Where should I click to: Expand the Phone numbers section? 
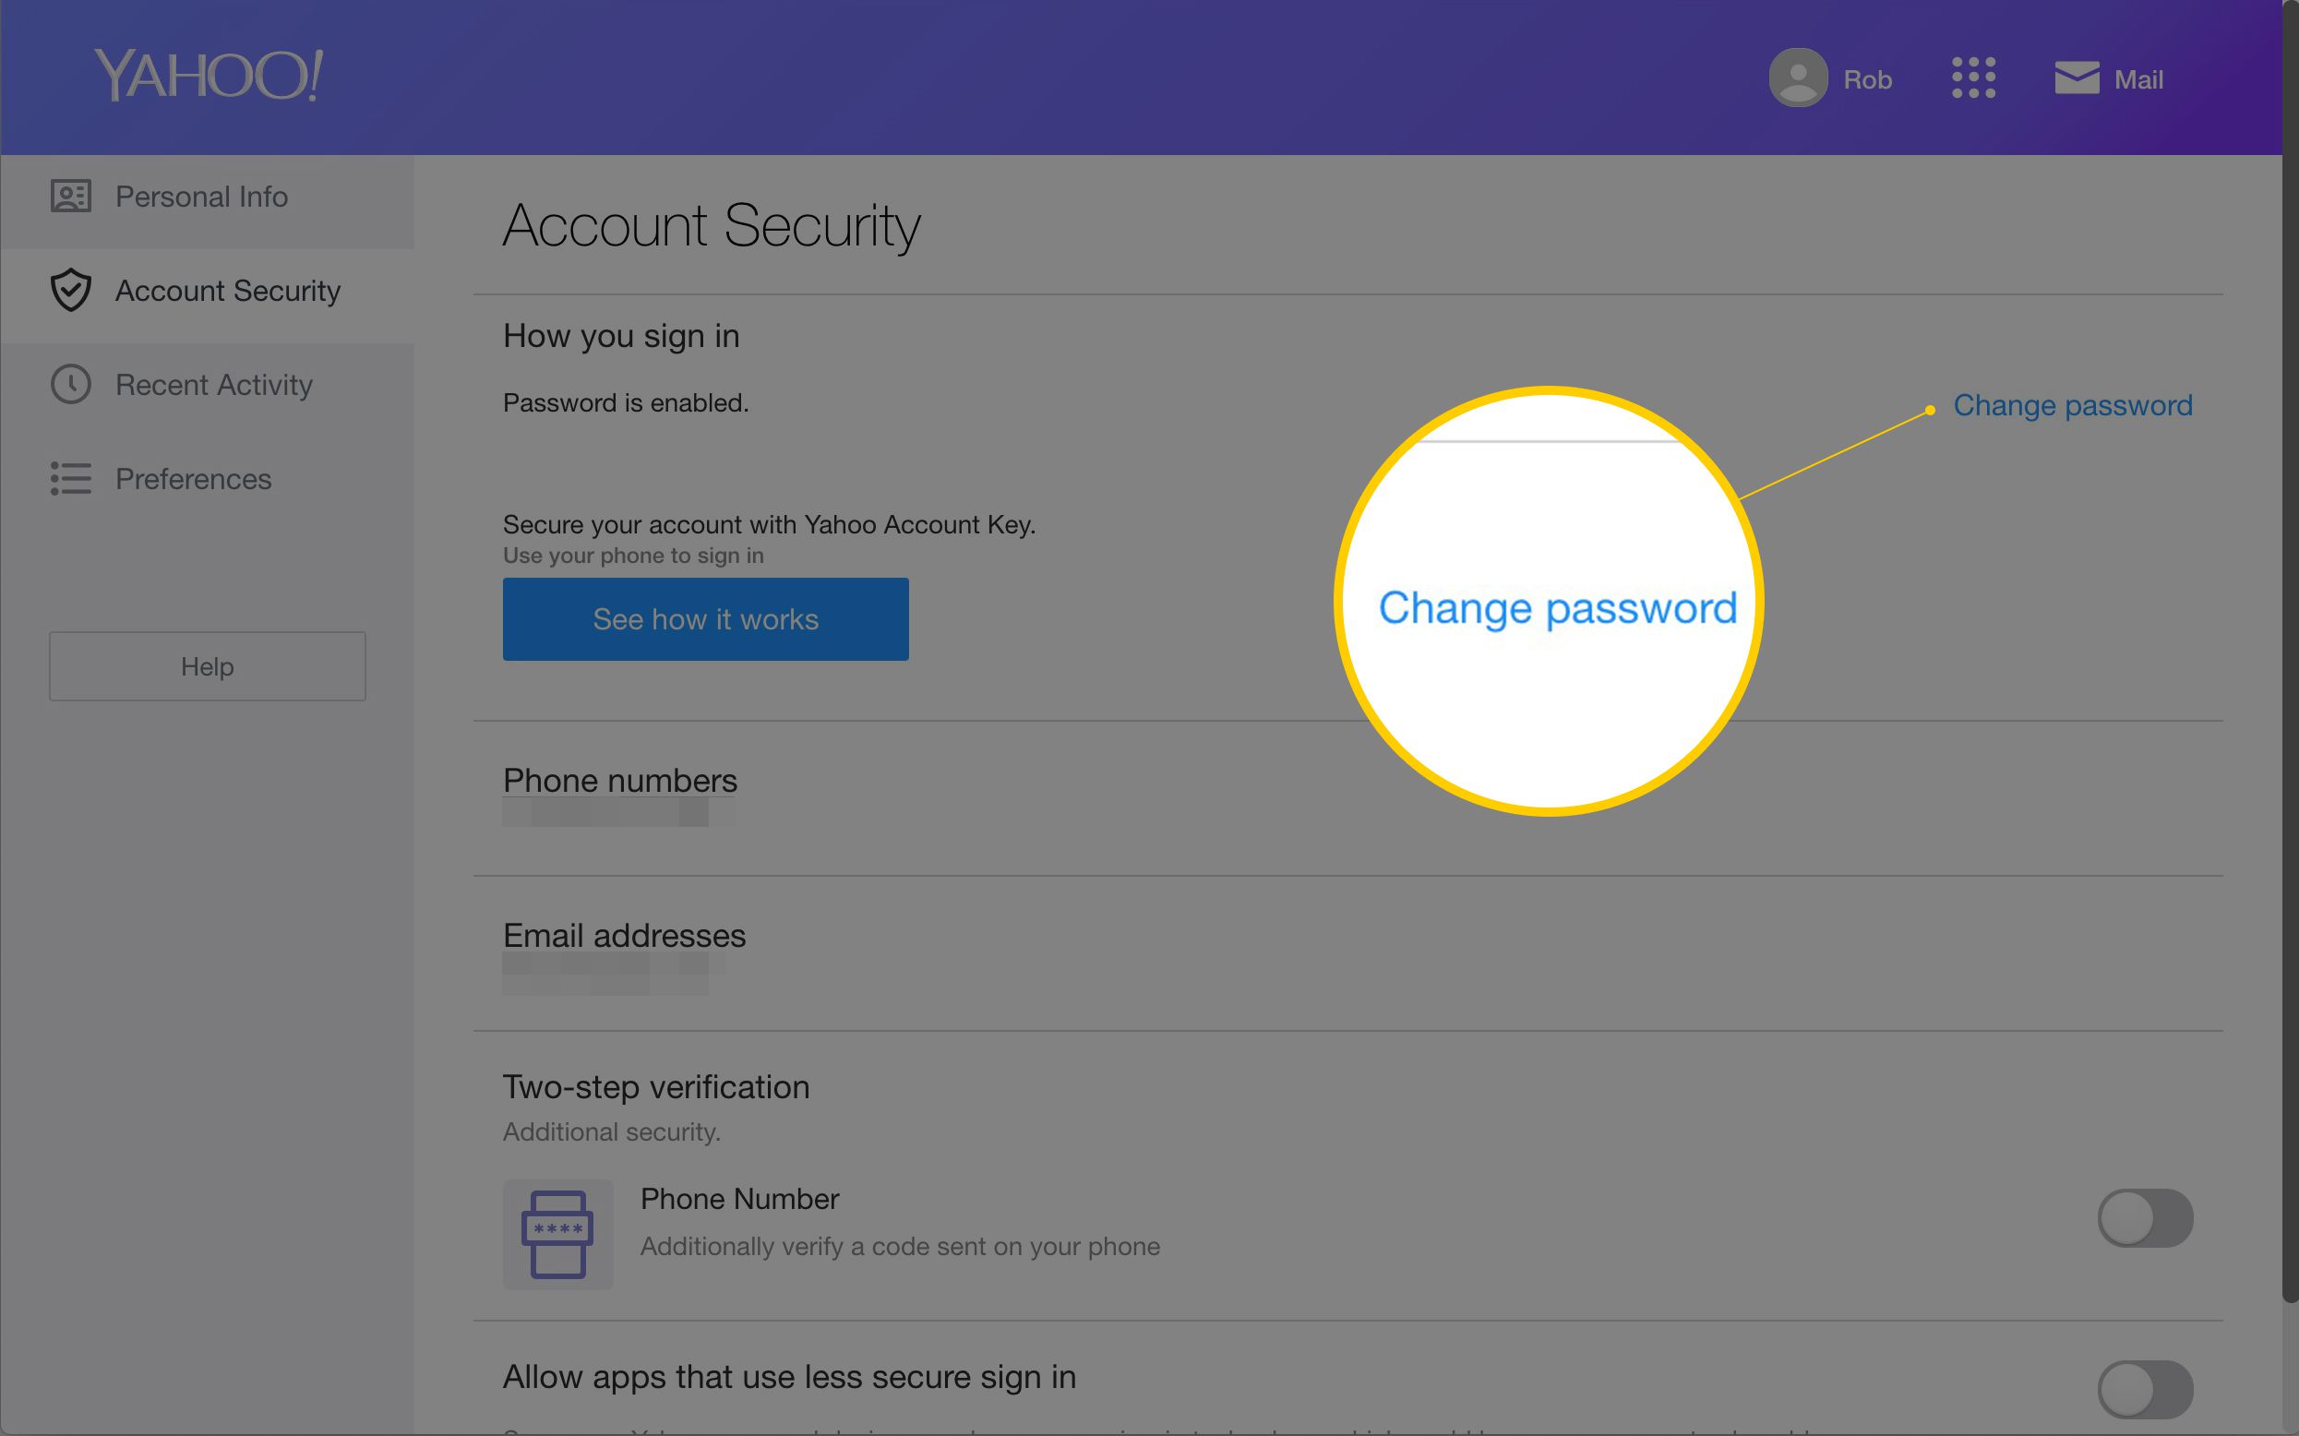pos(618,778)
